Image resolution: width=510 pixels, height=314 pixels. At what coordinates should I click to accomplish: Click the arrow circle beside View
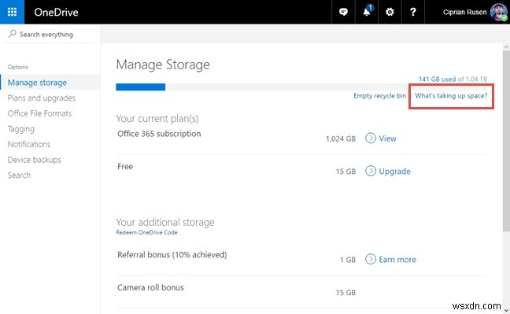click(x=371, y=139)
